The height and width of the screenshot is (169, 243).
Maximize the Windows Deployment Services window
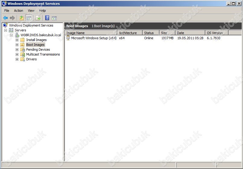click(234, 4)
